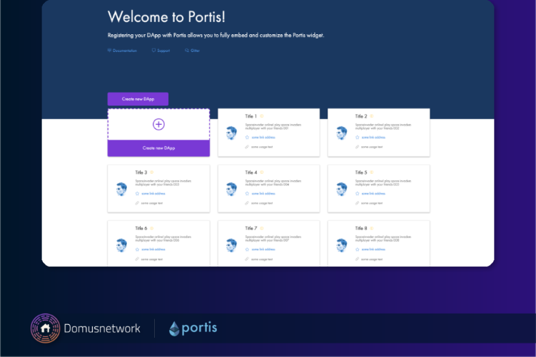Screen dimensions: 536x357
Task: Click the yellow status dot beside Title 1
Action: [262, 116]
